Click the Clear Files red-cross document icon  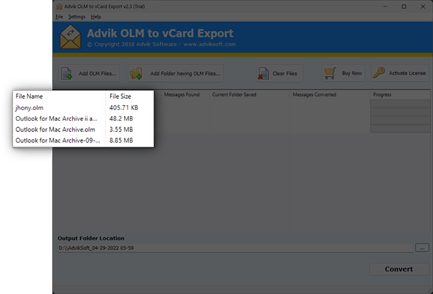263,74
